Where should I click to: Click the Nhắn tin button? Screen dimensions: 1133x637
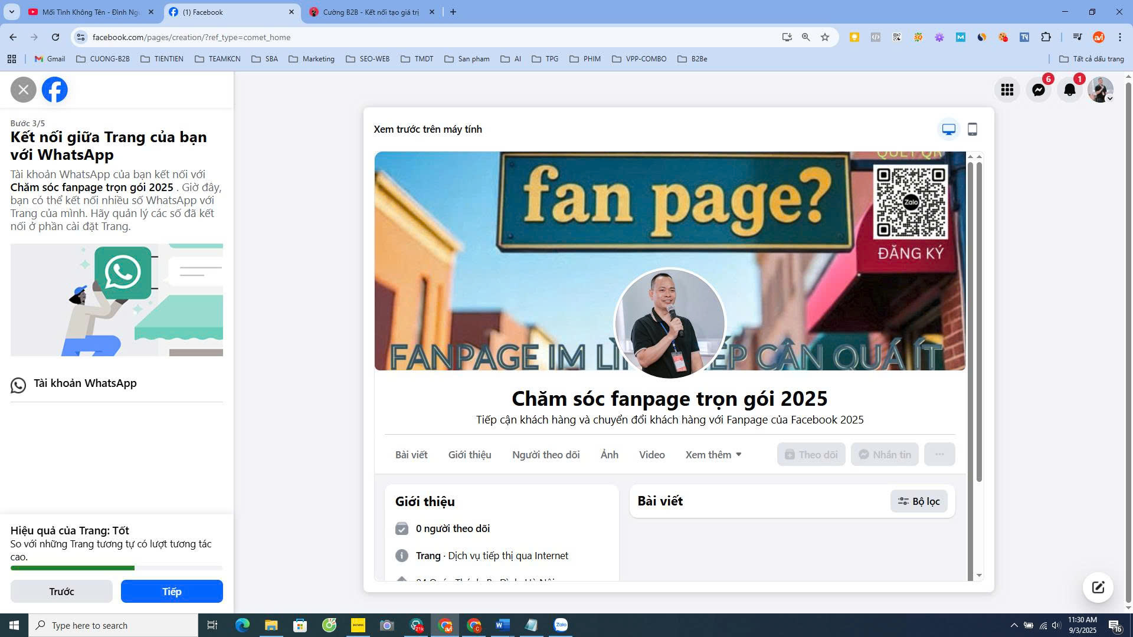[x=885, y=455]
